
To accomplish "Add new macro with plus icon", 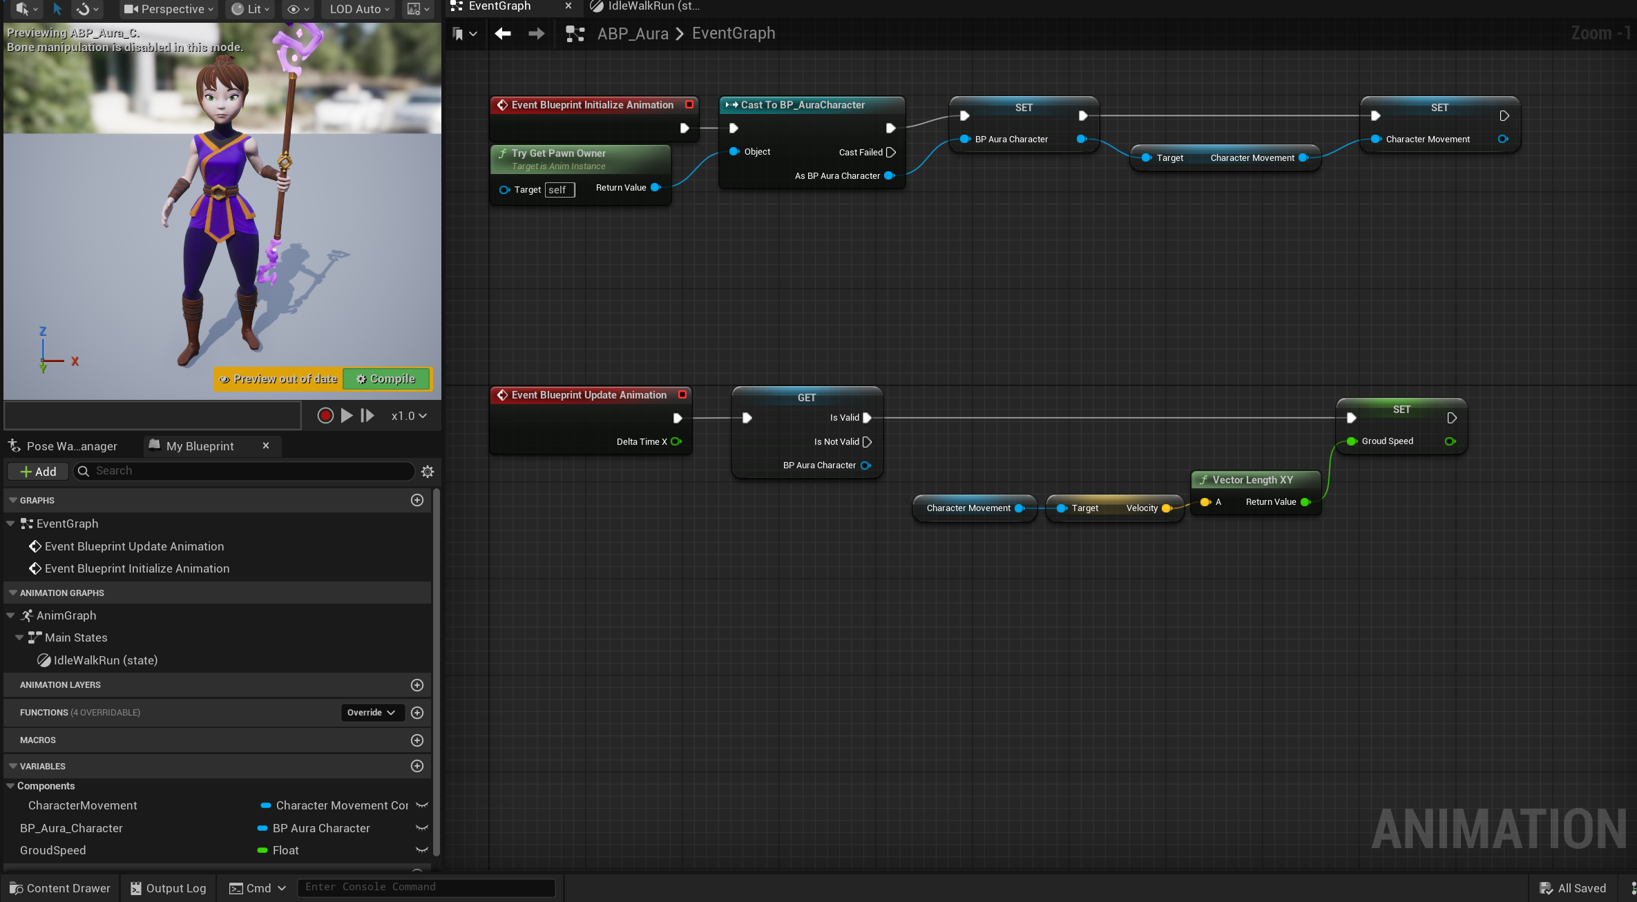I will click(x=417, y=740).
